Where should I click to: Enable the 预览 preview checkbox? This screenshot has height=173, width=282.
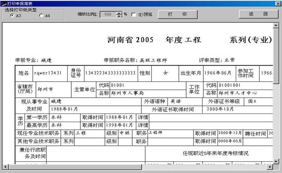pos(134,15)
